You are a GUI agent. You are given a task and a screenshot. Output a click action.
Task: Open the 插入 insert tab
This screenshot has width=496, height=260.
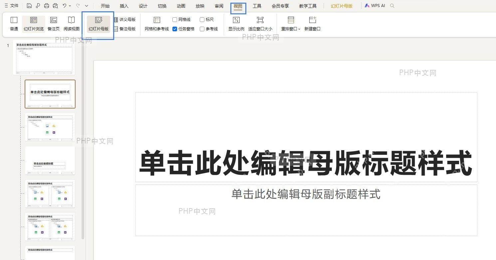[124, 6]
